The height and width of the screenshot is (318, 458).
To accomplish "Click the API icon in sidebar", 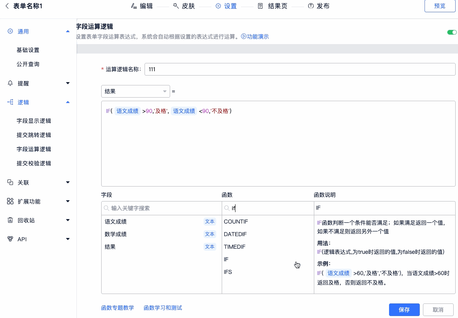I will click(x=10, y=239).
